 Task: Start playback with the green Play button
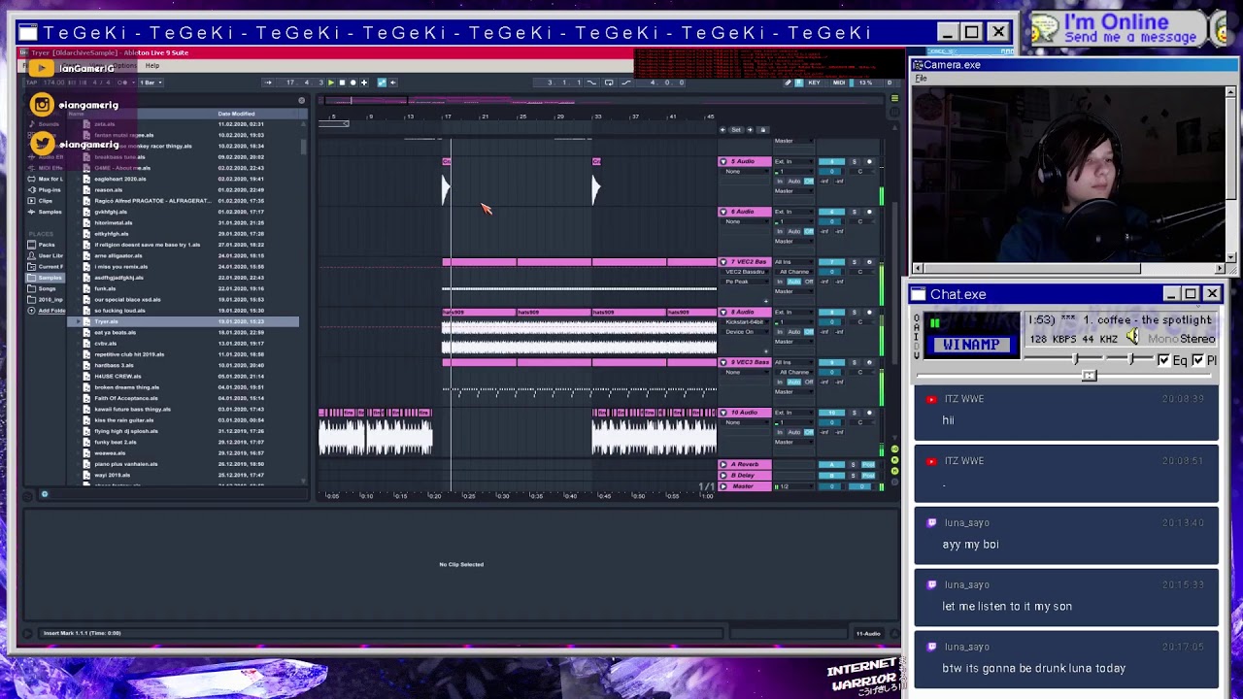pos(331,83)
